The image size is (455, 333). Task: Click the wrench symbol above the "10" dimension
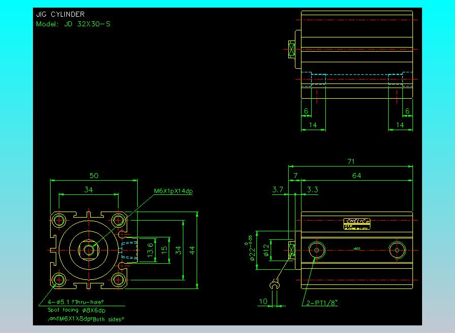275,284
